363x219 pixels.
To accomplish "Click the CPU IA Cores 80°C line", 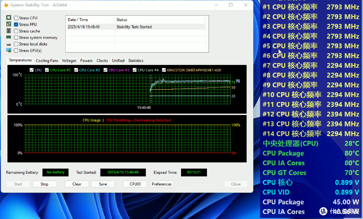I will pos(311,163).
